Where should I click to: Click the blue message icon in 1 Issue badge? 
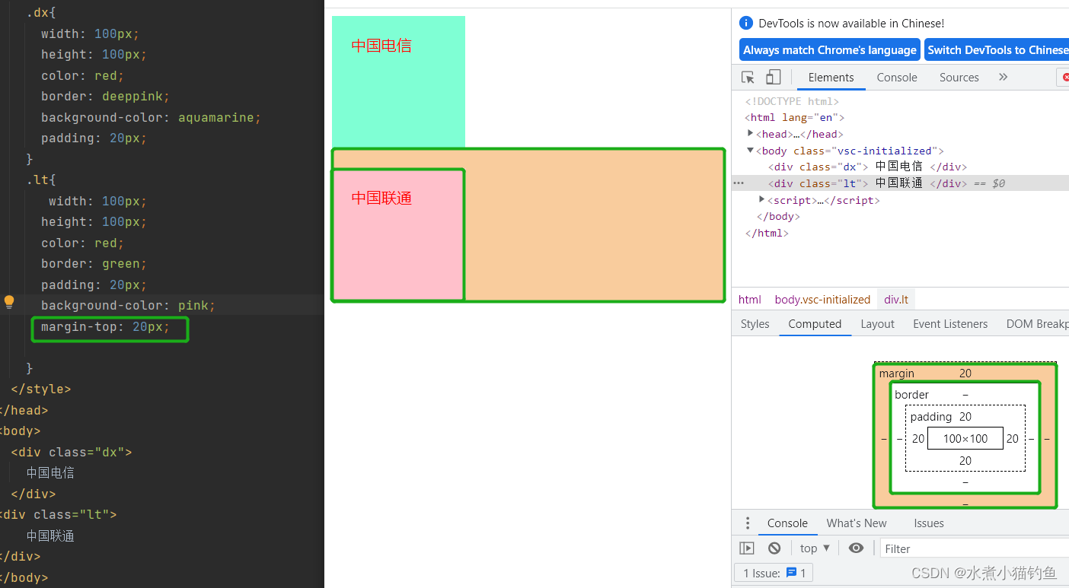[792, 572]
